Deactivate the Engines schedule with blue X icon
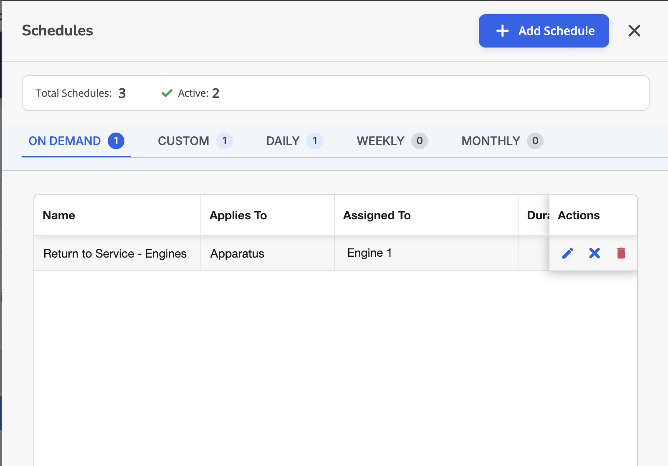This screenshot has width=668, height=466. pos(595,253)
